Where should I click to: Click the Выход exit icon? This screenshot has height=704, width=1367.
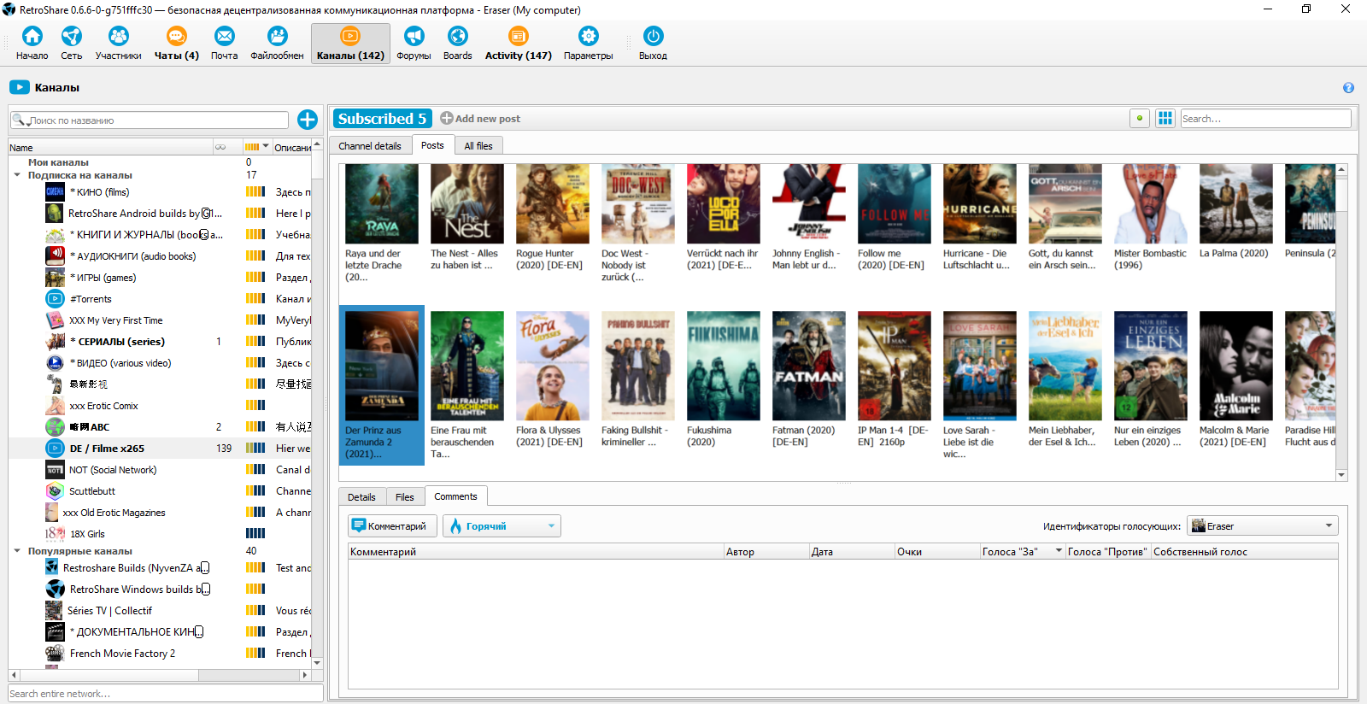click(x=653, y=43)
